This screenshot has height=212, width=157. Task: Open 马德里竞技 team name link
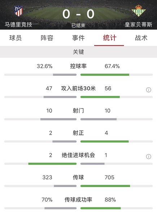click(18, 25)
